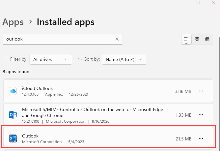Click the Outlook PRE app icon
This screenshot has width=220, height=151.
[13, 138]
